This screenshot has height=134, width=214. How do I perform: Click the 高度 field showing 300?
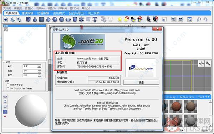pos(30,75)
